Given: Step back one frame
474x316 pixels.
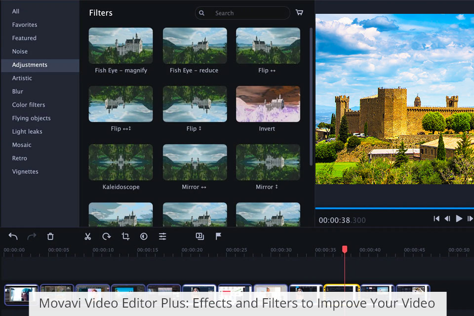Looking at the screenshot, I should 447,218.
